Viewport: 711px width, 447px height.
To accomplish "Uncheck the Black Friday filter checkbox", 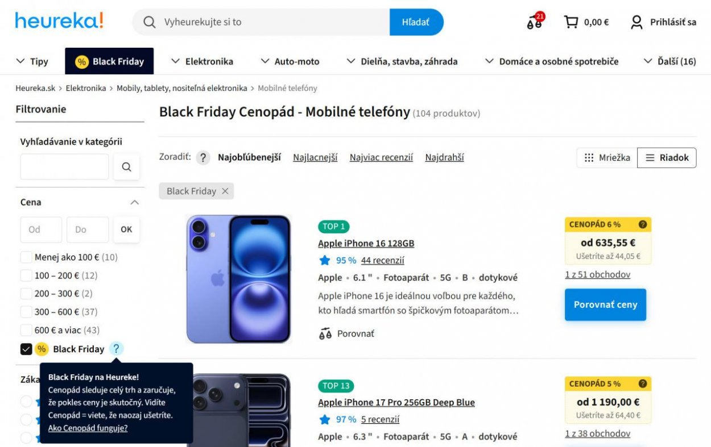I will point(26,348).
